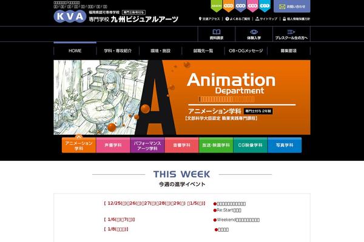Open the よくあるご質問 FAQ link

[238, 19]
